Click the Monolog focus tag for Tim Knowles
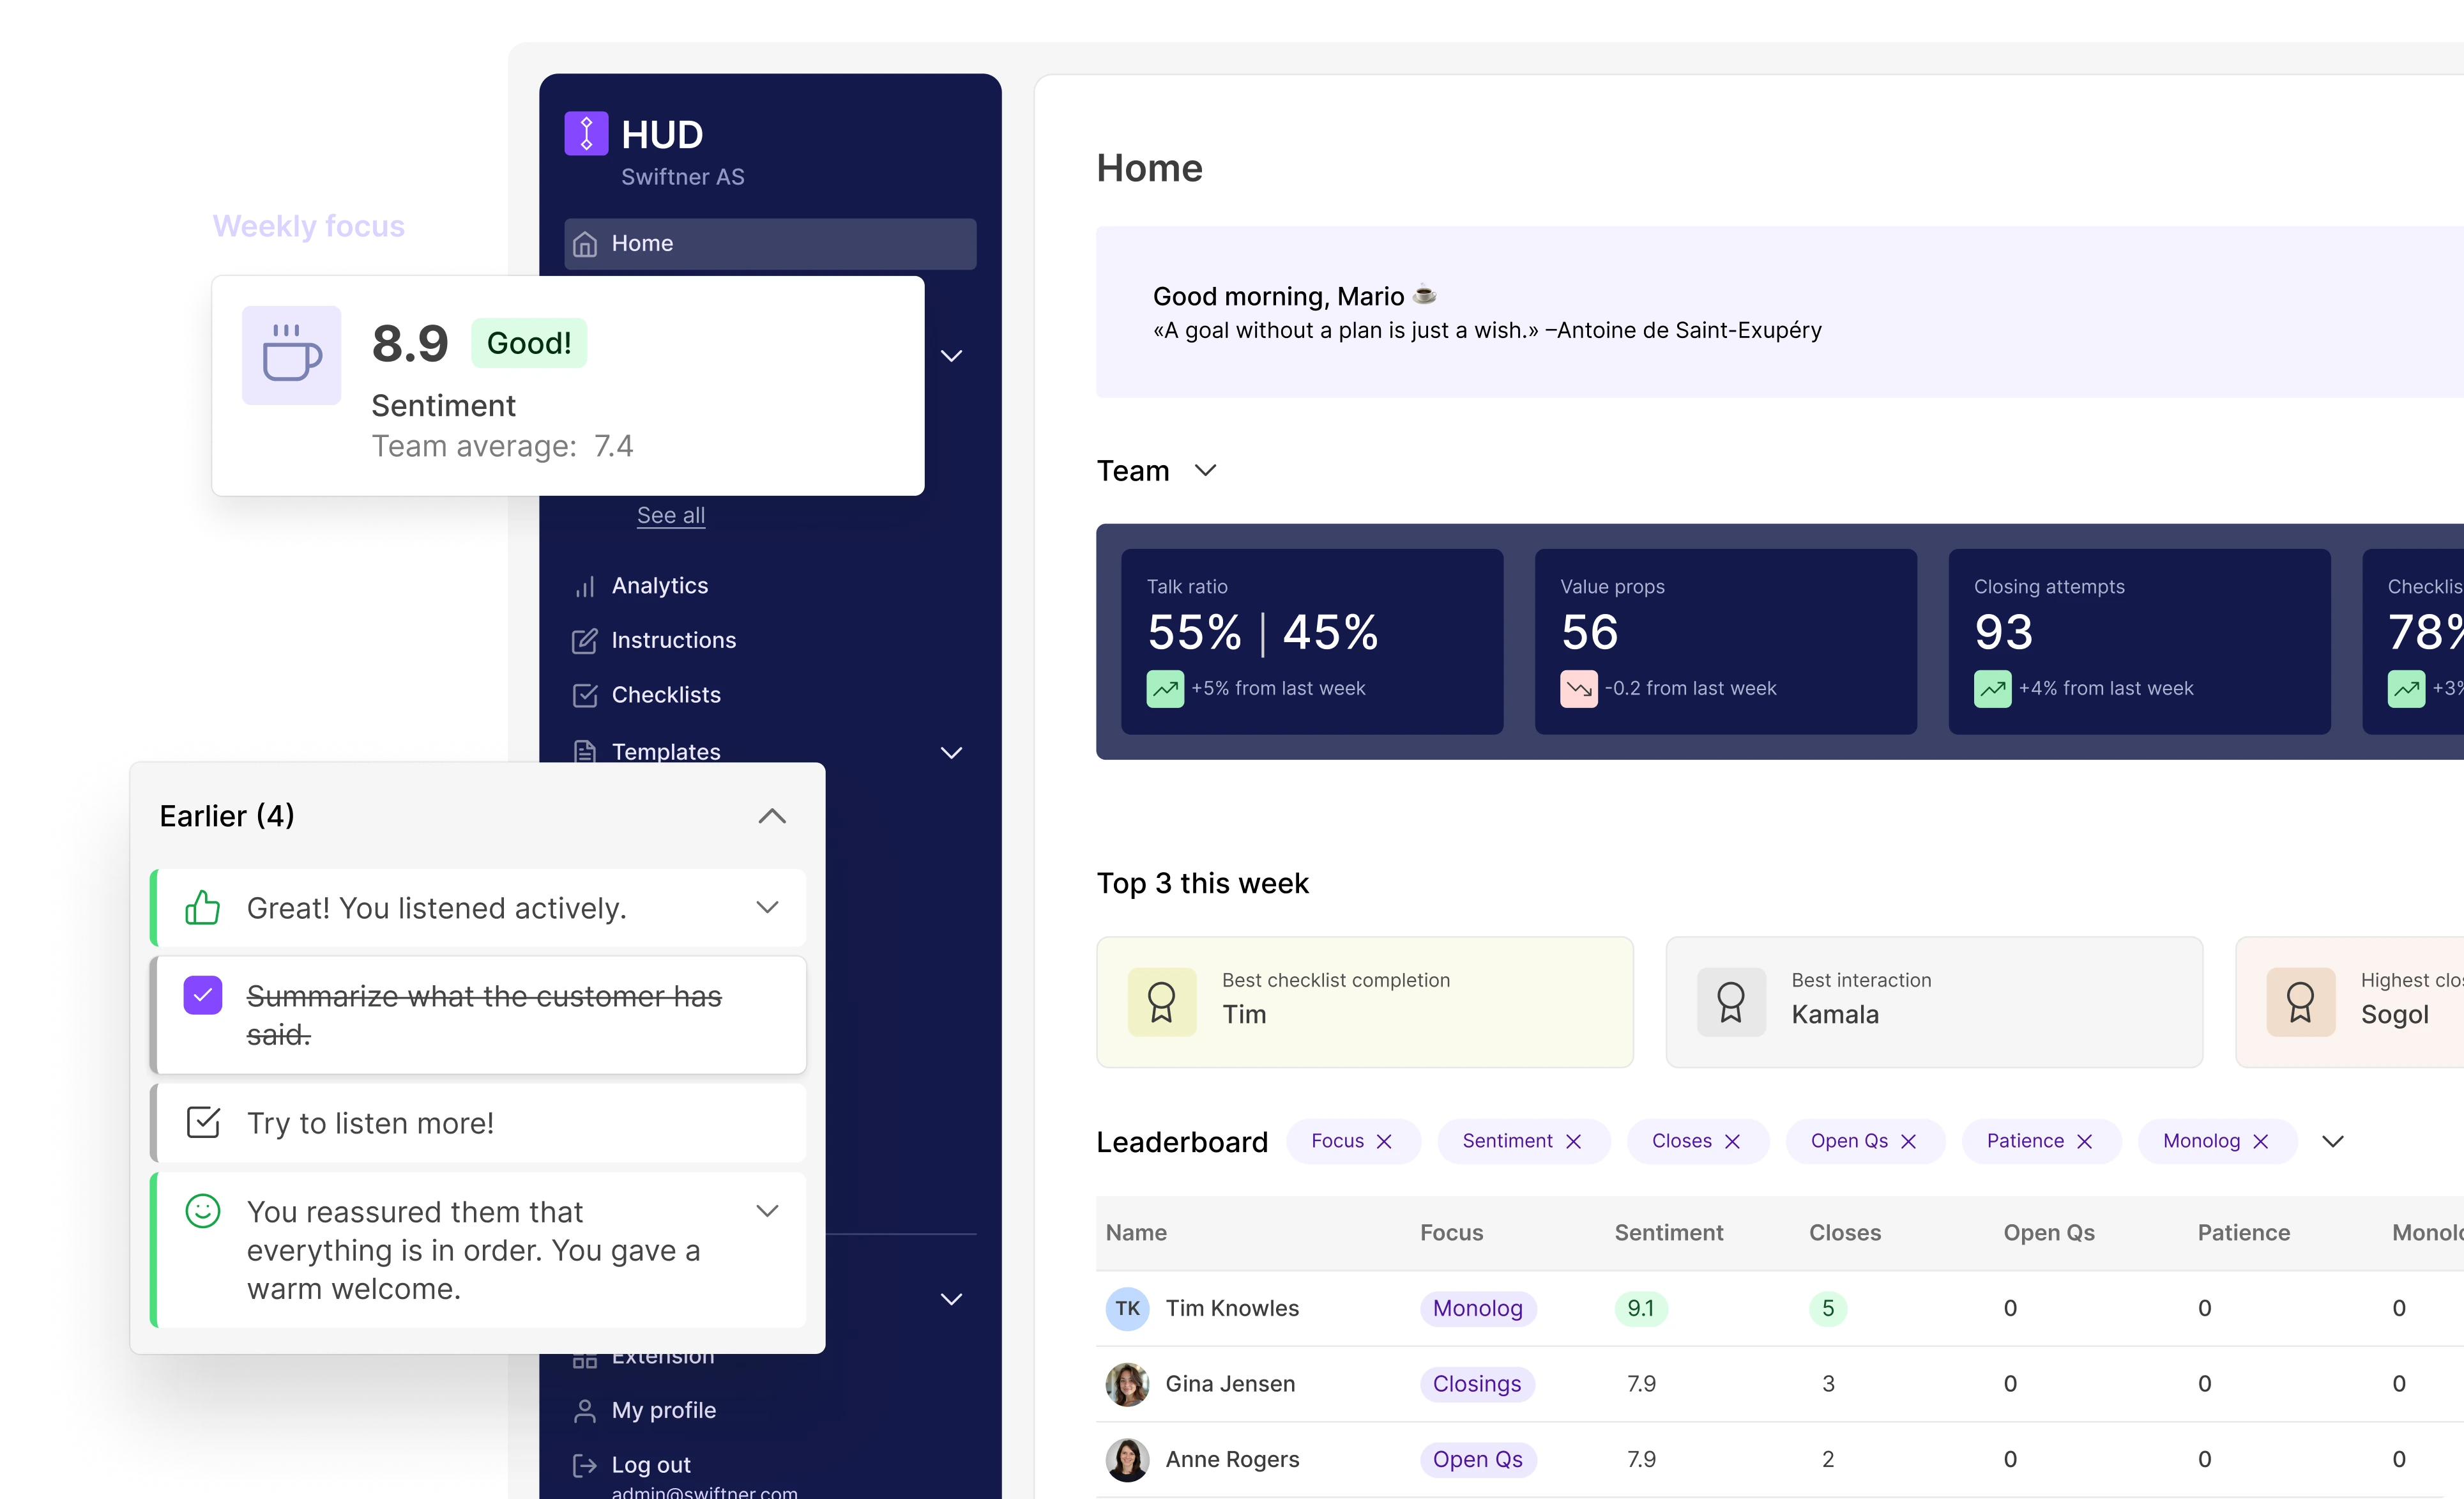 pos(1477,1309)
